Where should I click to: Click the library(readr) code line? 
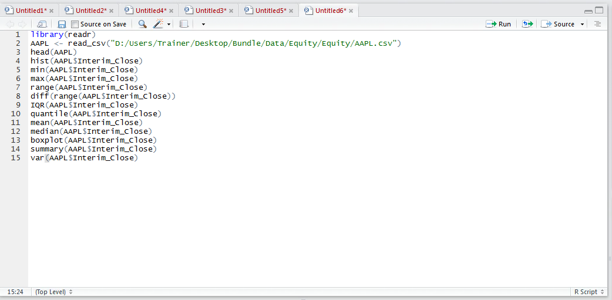point(63,34)
